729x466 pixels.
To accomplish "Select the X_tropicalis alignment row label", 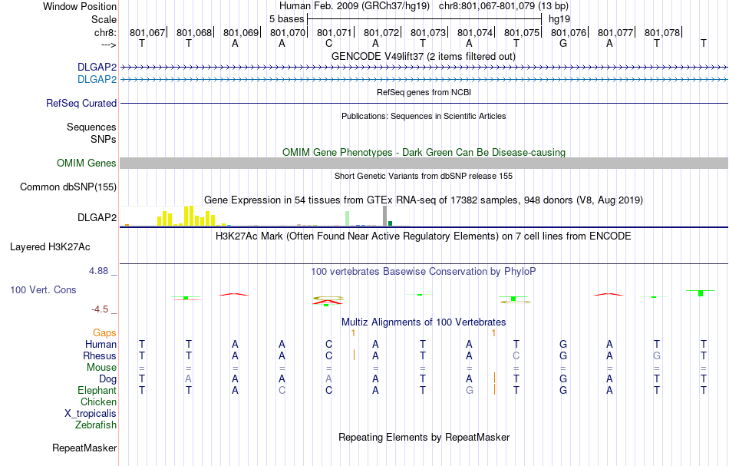I will click(91, 414).
